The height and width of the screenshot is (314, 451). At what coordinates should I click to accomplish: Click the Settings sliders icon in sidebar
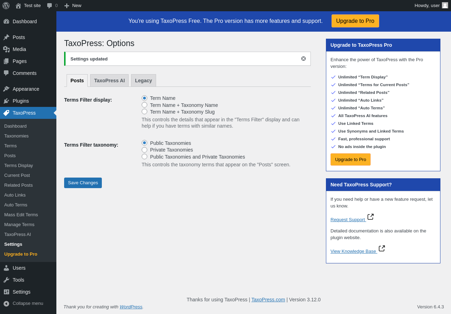[6, 292]
